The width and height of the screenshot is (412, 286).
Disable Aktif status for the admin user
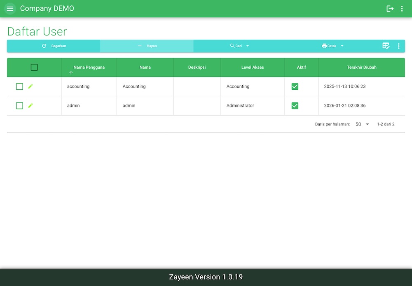pyautogui.click(x=295, y=105)
